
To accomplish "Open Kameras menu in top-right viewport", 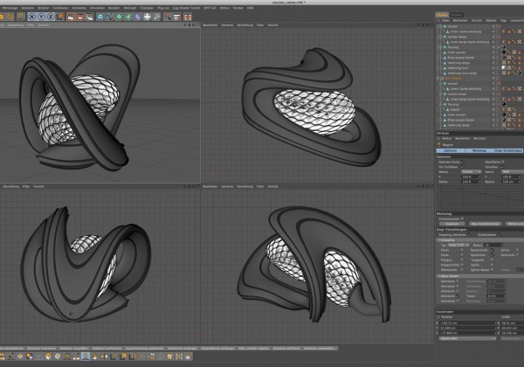I will click(x=227, y=25).
